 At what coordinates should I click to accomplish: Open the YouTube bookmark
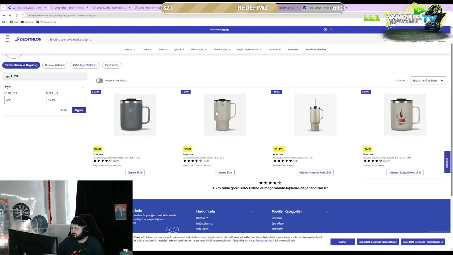(x=27, y=22)
